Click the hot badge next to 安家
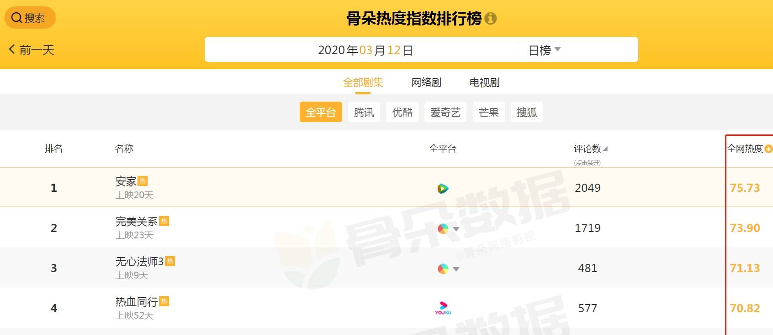Viewport: 773px width, 335px height. pos(143,181)
